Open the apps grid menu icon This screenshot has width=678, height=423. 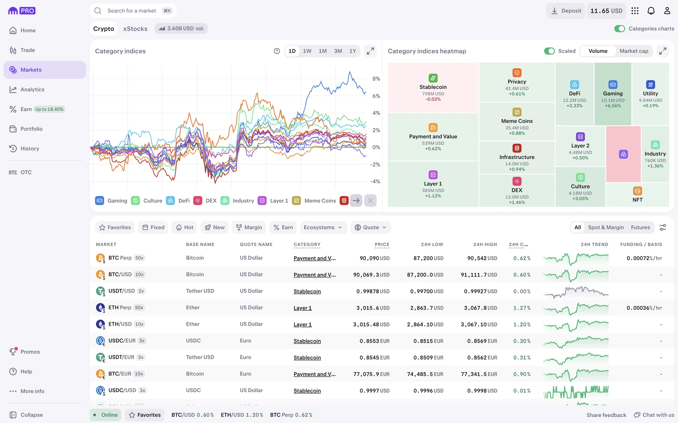click(635, 11)
